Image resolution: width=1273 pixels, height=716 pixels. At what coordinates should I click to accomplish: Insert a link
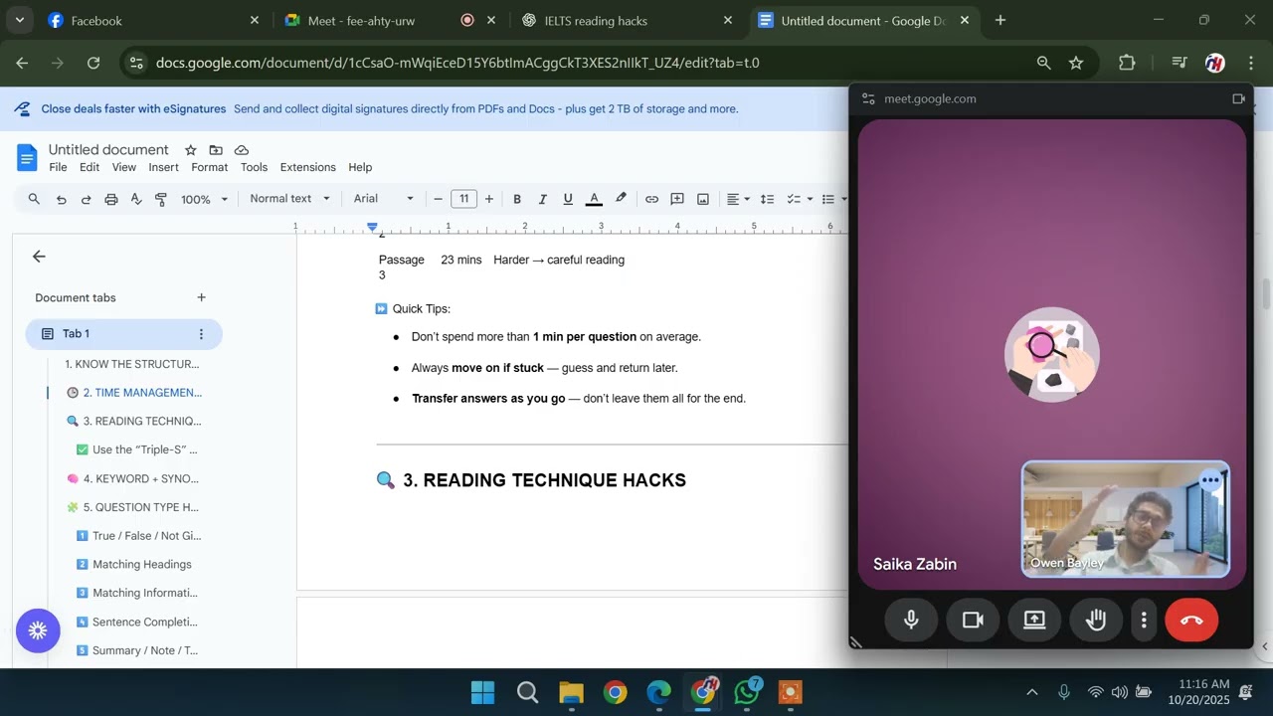pos(651,199)
